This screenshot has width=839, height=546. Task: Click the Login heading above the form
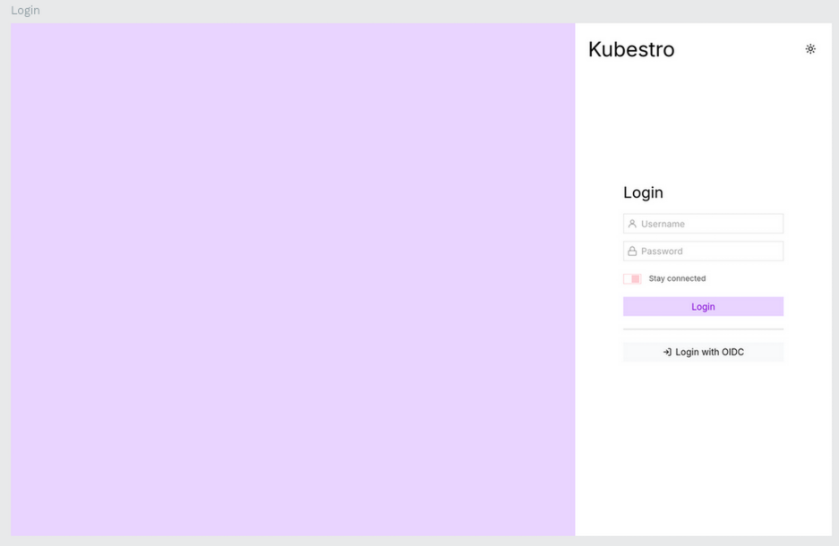pos(643,192)
